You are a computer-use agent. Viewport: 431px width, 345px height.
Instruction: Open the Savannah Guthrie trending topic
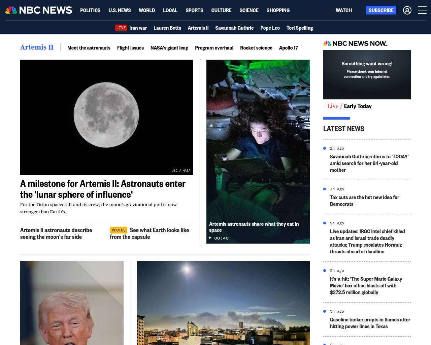234,28
